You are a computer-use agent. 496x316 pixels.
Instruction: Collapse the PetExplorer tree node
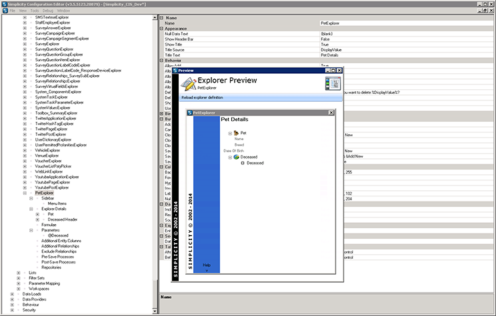click(x=25, y=193)
